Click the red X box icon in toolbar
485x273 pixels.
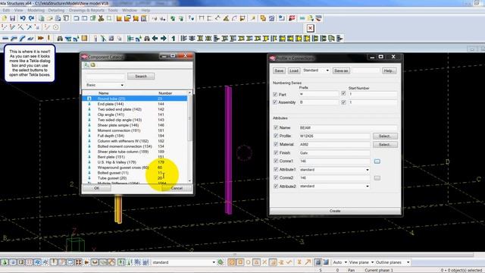pyautogui.click(x=310, y=29)
